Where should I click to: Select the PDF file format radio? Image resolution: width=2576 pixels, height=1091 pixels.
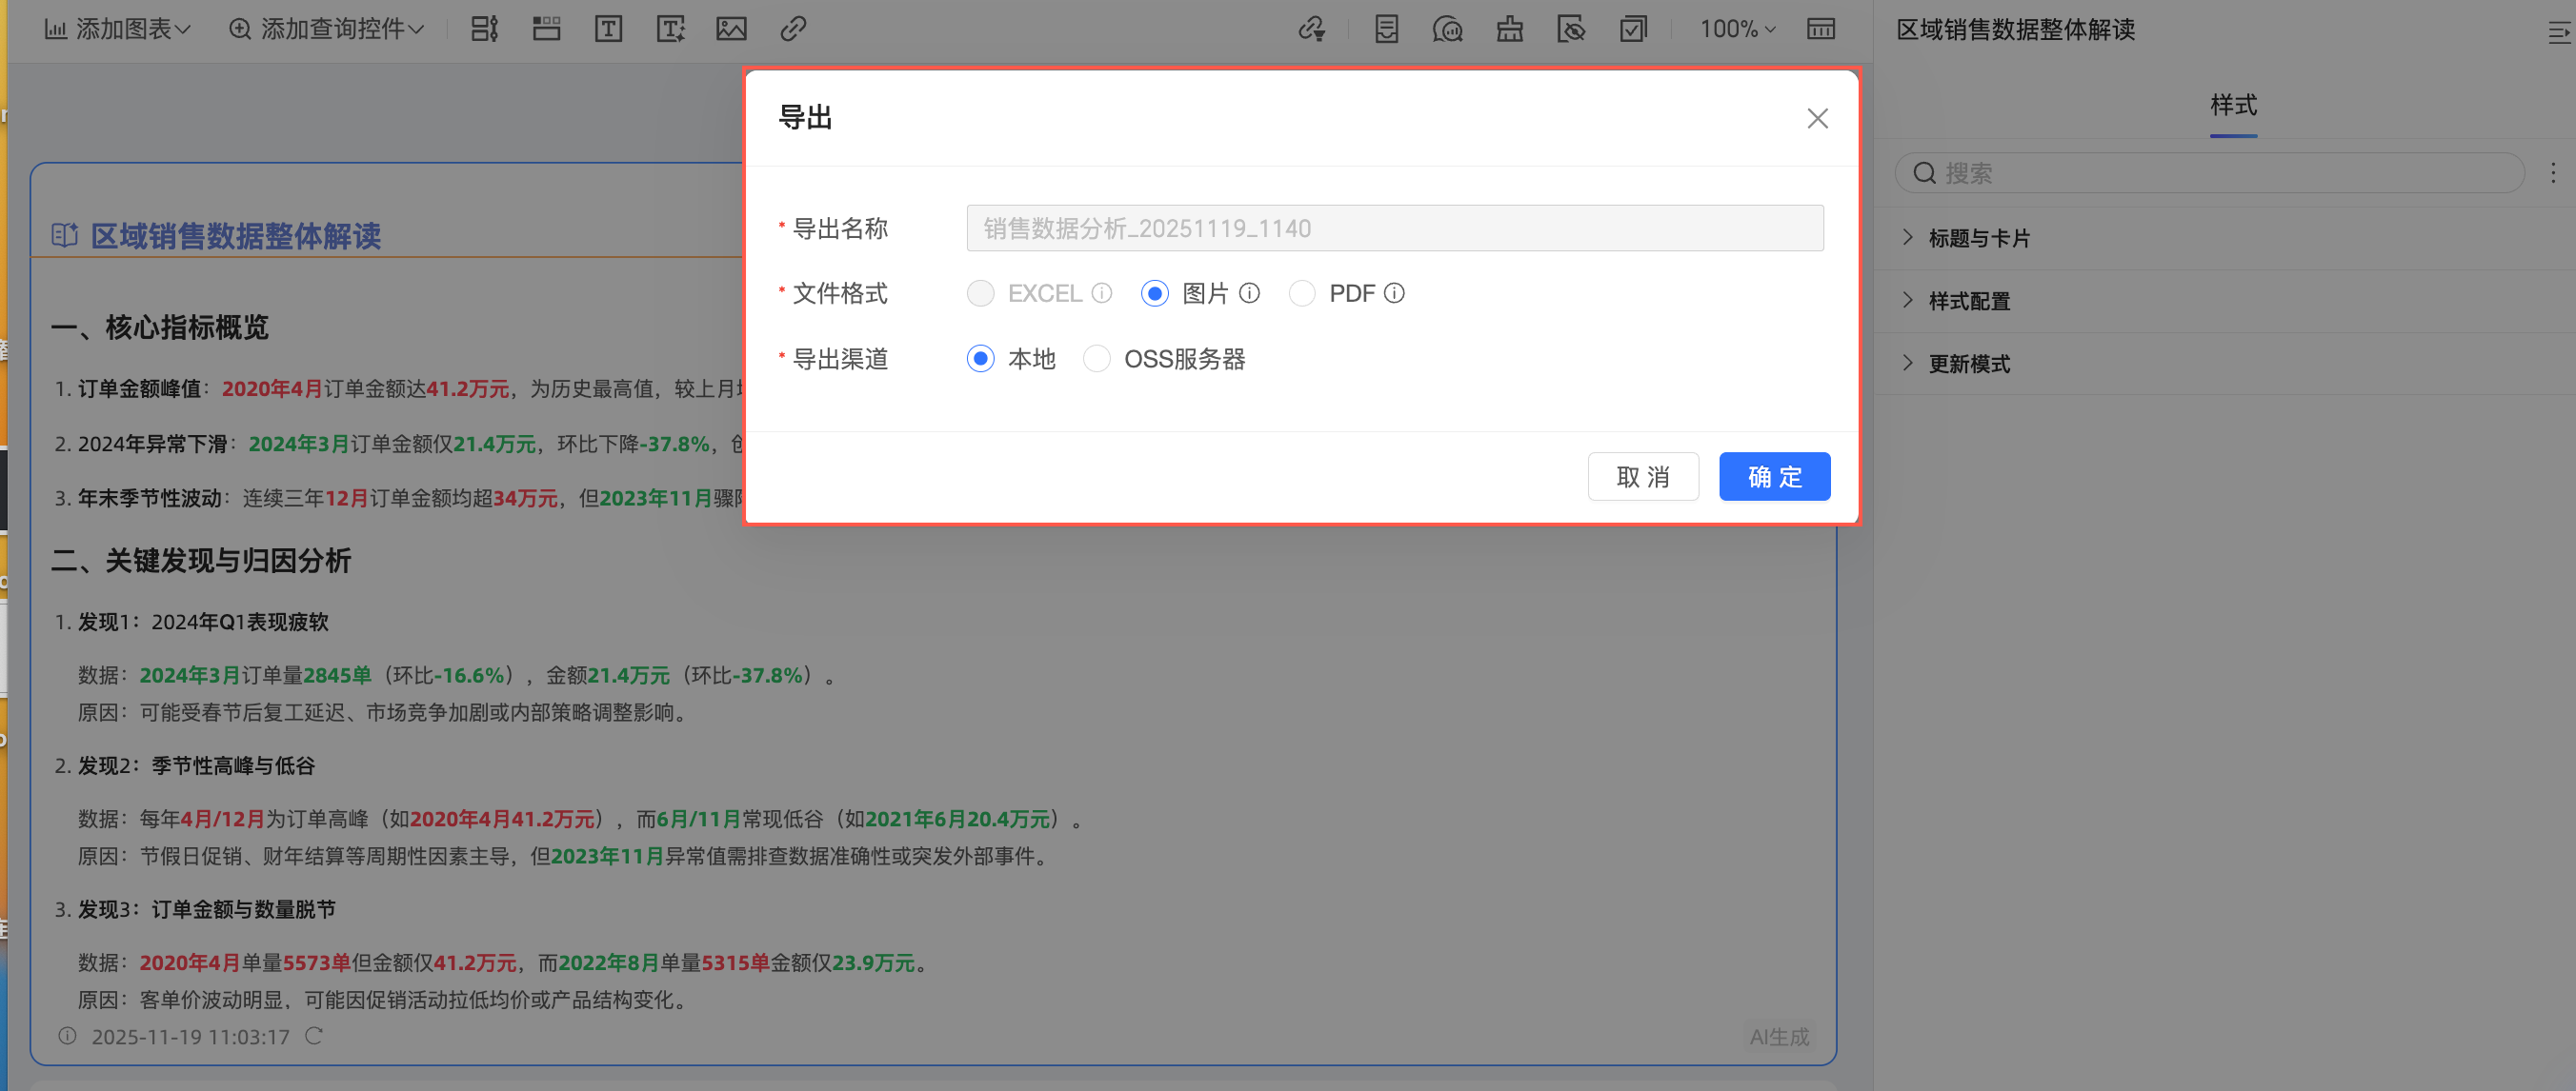point(1302,292)
